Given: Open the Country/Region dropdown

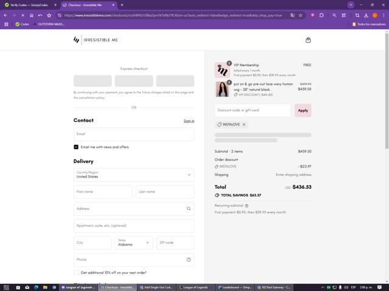Looking at the screenshot, I should pos(134,175).
